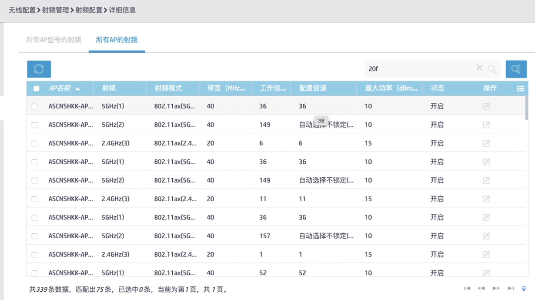535x300 pixels.
Task: Sort by the AP名称 column arrow
Action: (x=77, y=88)
